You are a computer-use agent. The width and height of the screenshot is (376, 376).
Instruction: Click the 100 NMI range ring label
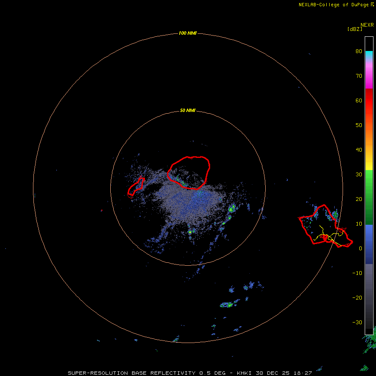[188, 33]
